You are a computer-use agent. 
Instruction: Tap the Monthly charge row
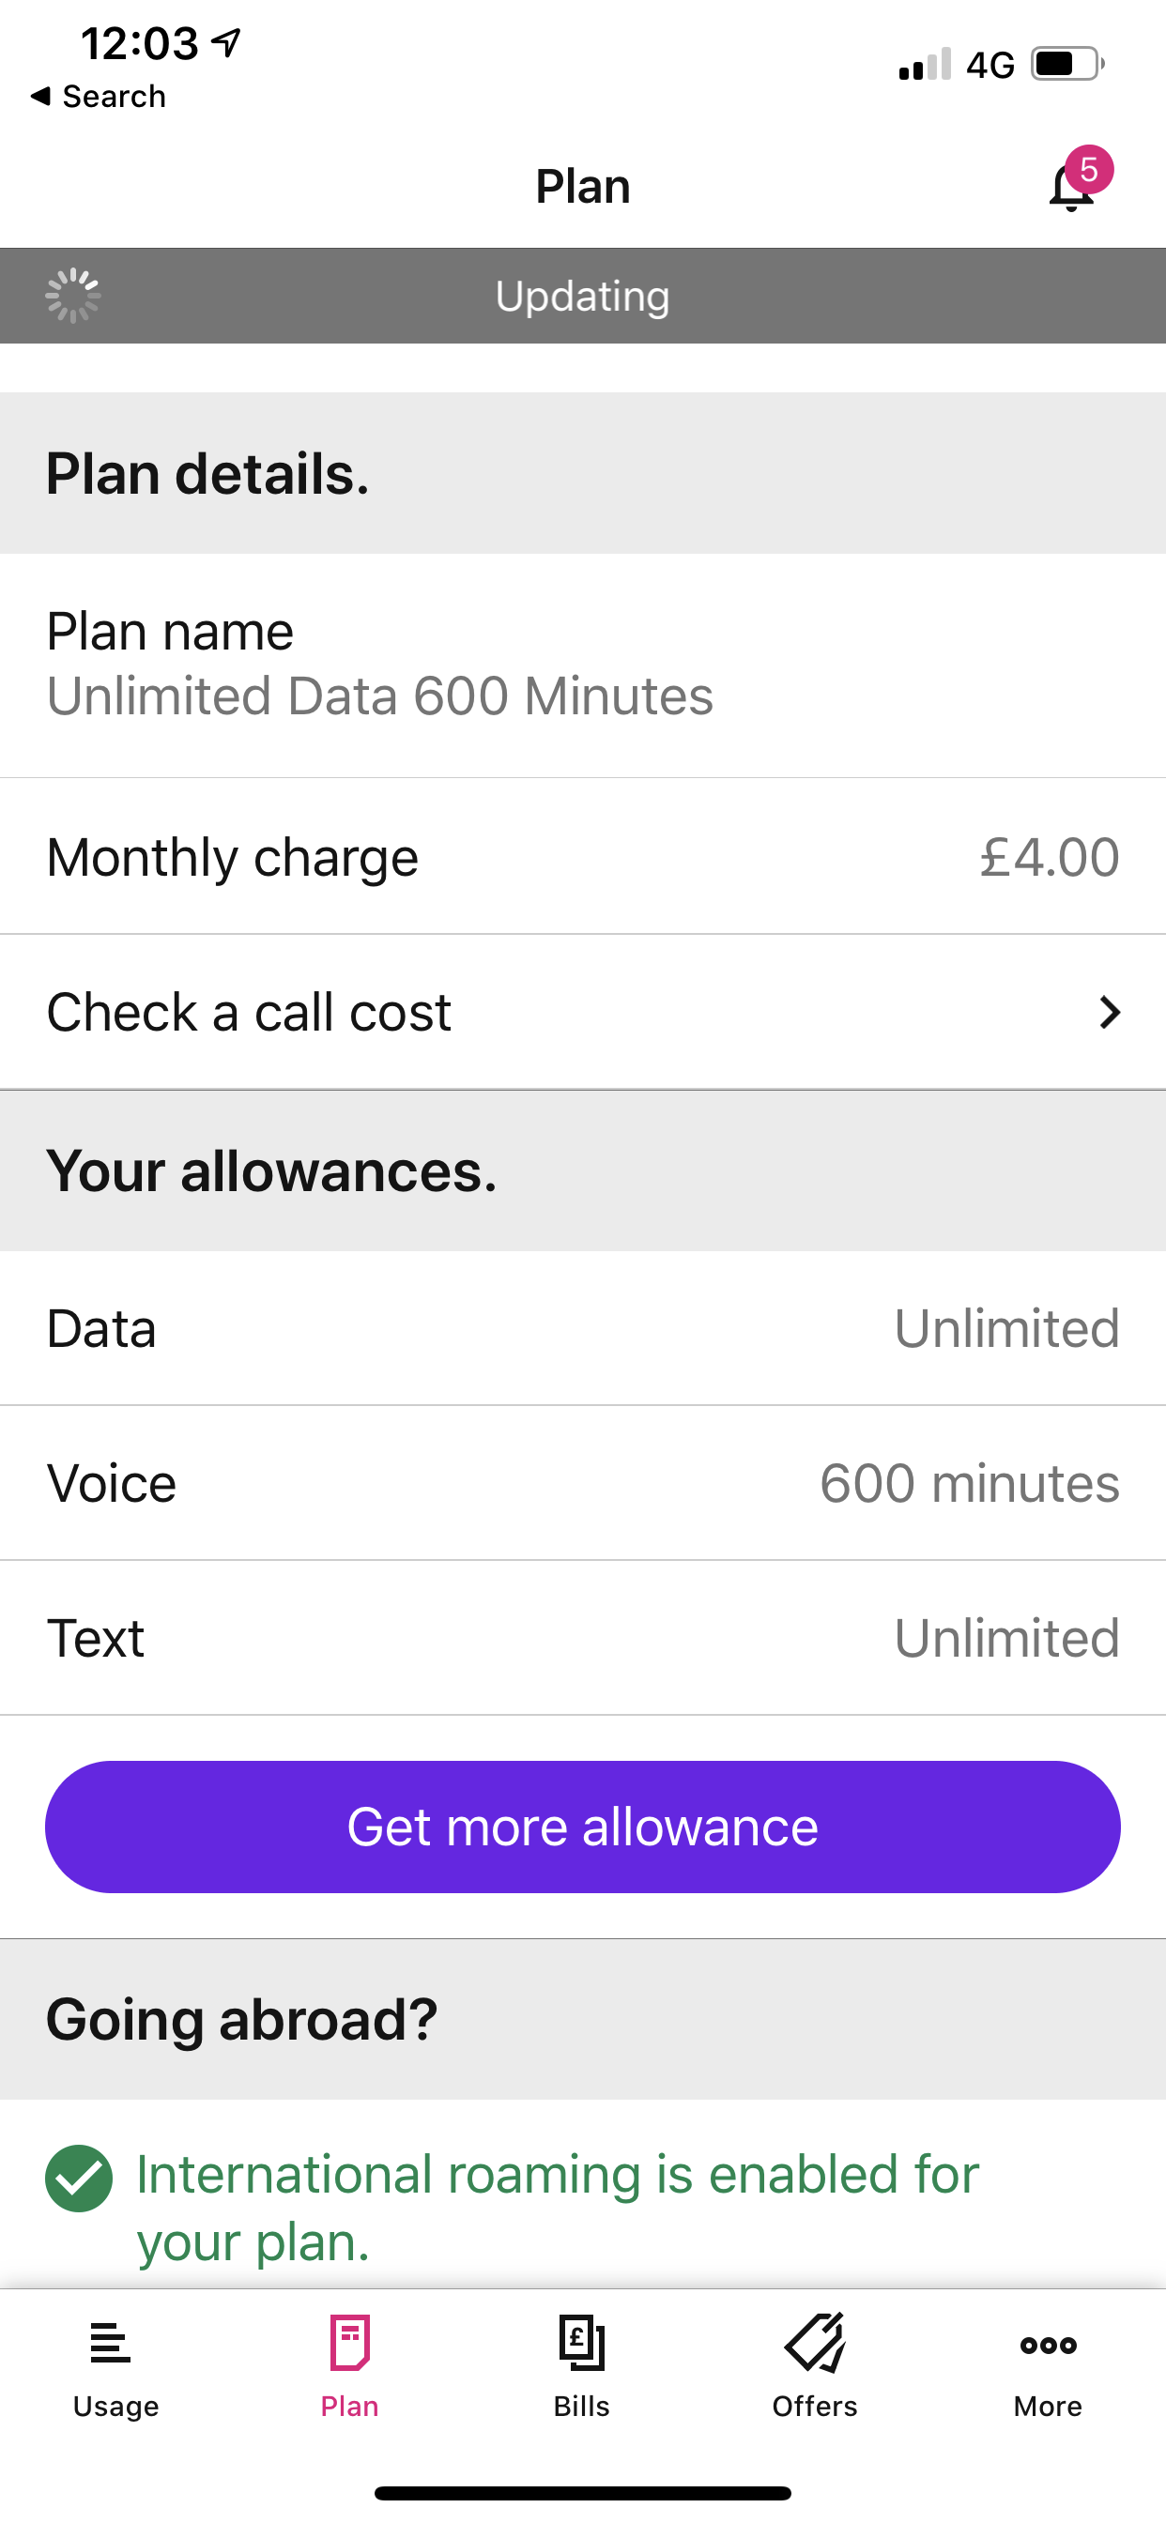tap(583, 857)
